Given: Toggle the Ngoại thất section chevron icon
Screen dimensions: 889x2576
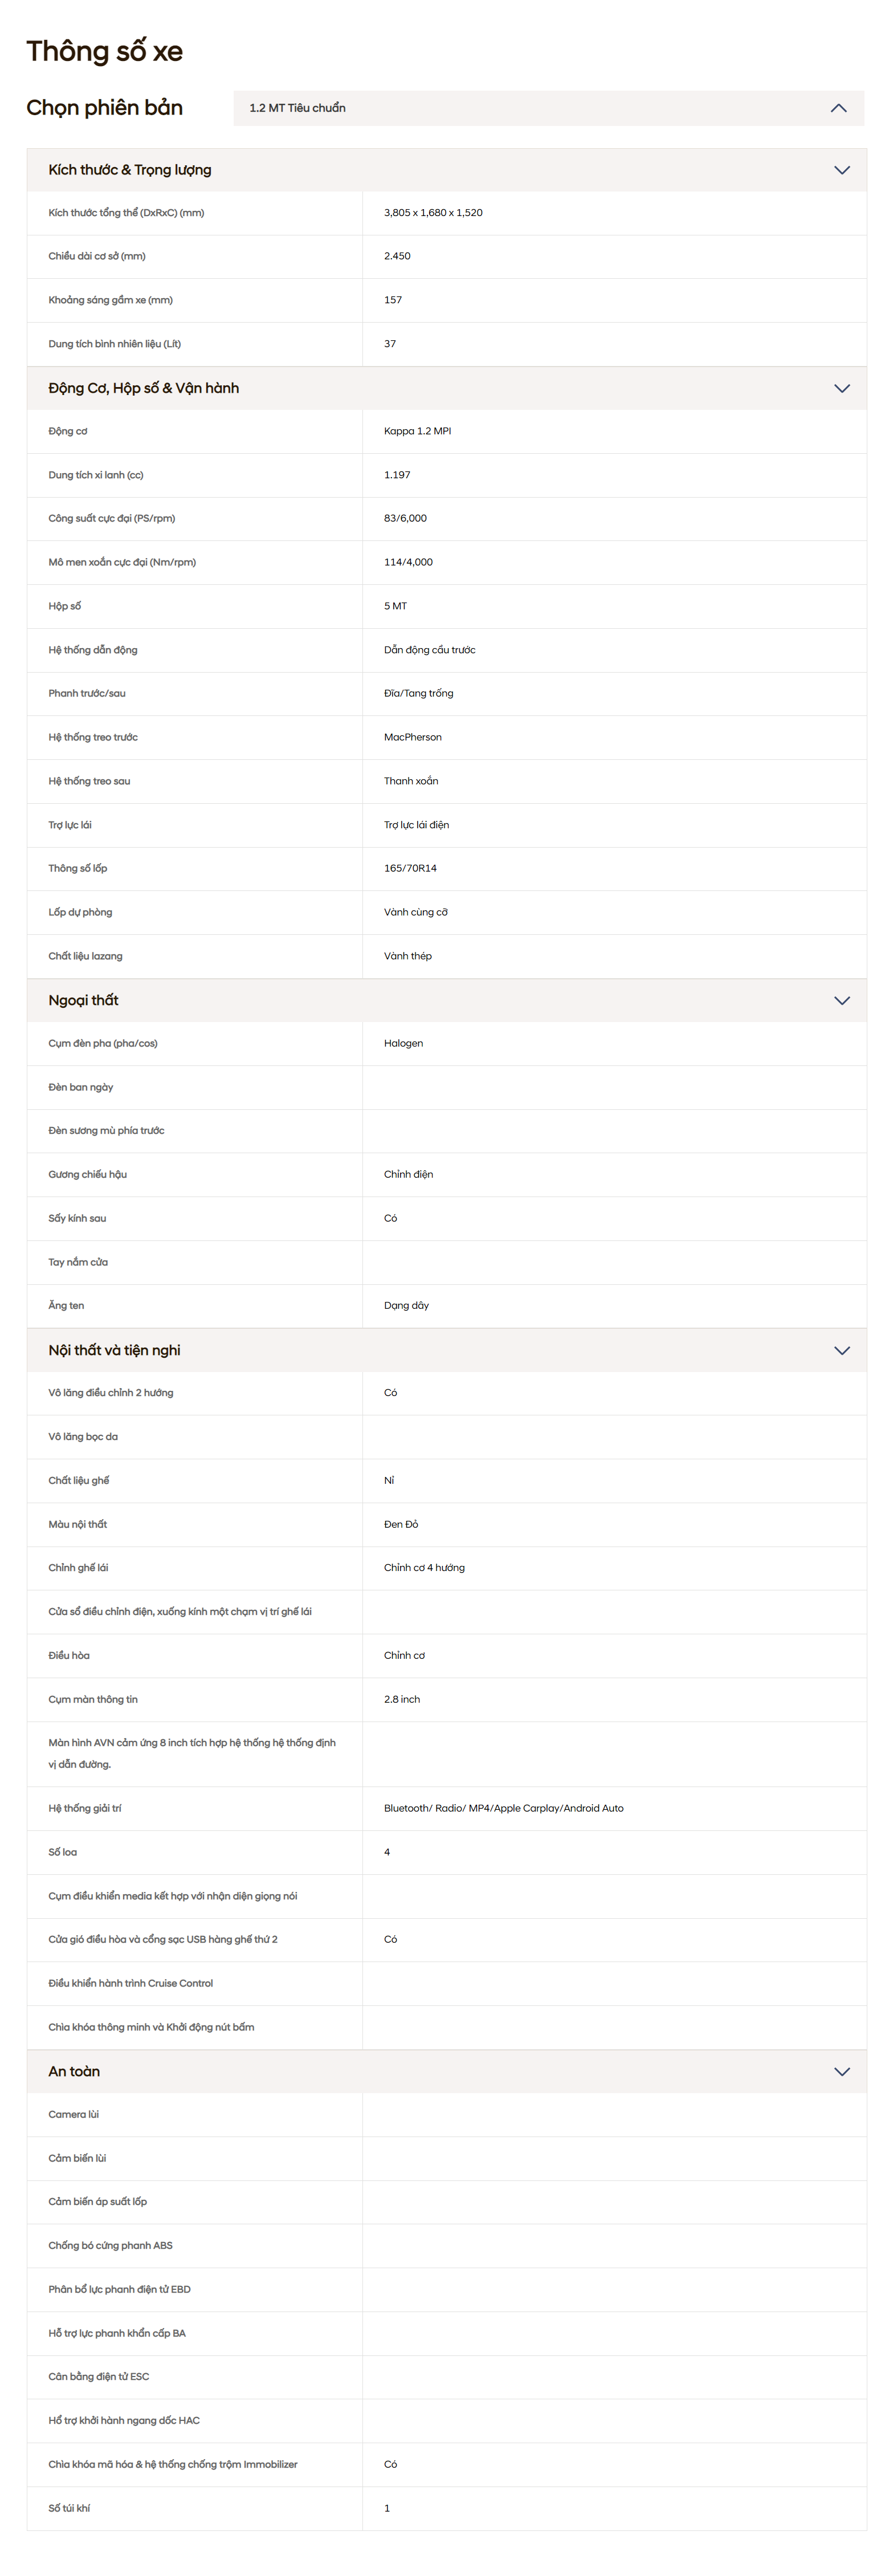Looking at the screenshot, I should [842, 1000].
